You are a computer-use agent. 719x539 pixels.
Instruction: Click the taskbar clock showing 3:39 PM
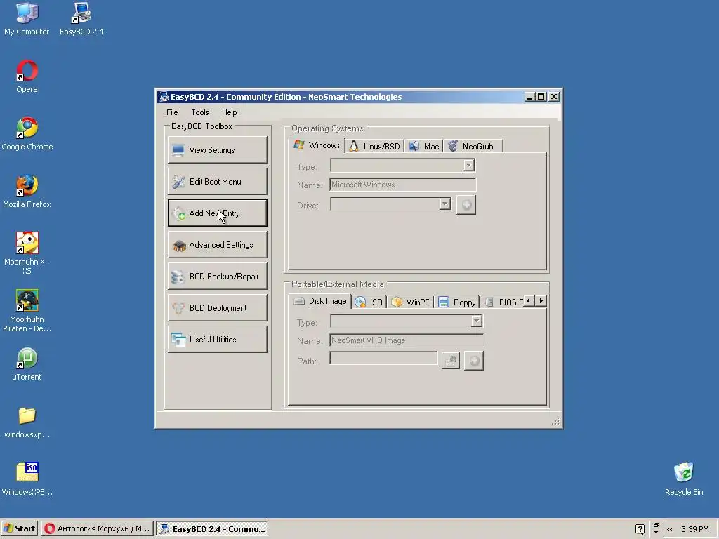pyautogui.click(x=694, y=529)
